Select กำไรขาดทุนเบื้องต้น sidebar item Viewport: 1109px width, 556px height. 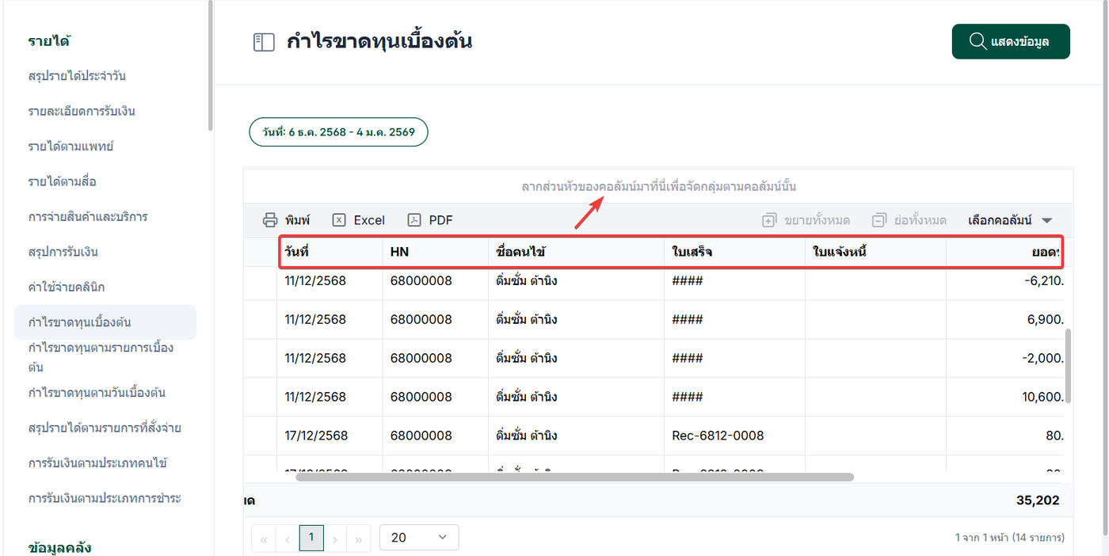[x=105, y=322]
